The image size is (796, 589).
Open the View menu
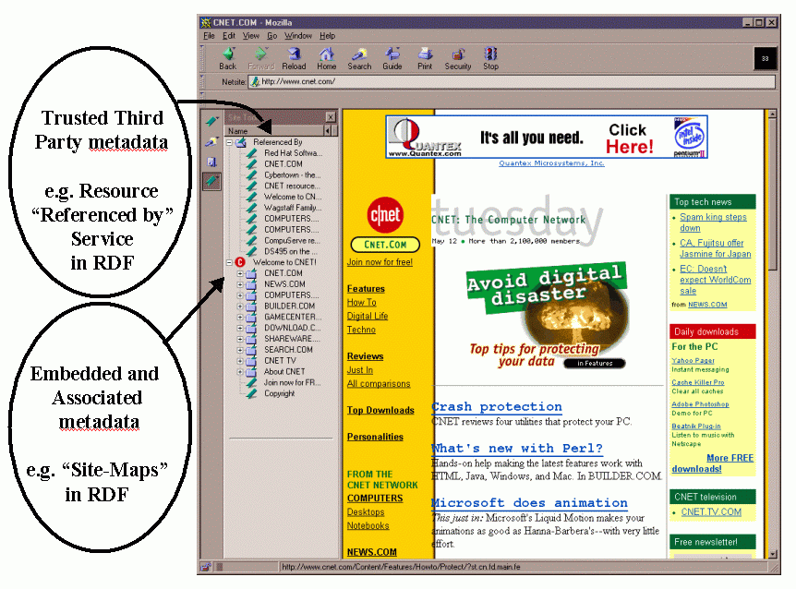coord(251,36)
